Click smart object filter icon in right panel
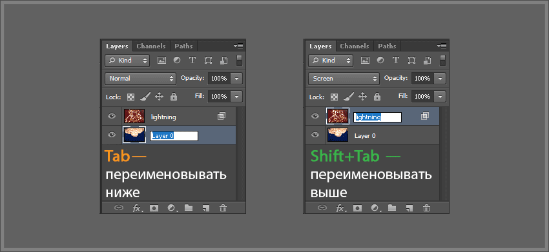 pyautogui.click(x=428, y=60)
